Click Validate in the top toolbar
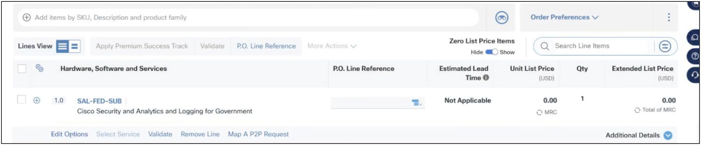 [212, 46]
